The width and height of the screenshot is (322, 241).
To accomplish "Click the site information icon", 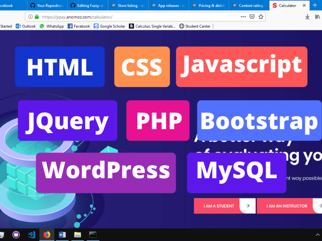I will coord(30,17).
